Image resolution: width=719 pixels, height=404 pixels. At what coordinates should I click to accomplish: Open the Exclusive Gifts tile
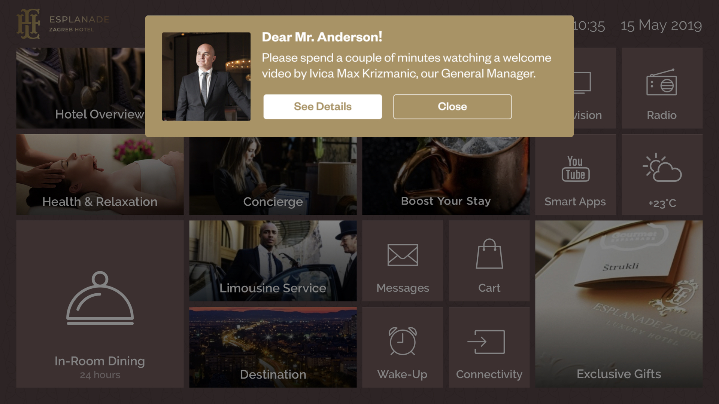click(619, 304)
